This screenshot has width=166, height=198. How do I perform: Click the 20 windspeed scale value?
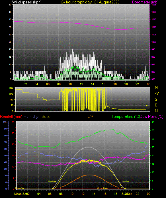[10, 50]
